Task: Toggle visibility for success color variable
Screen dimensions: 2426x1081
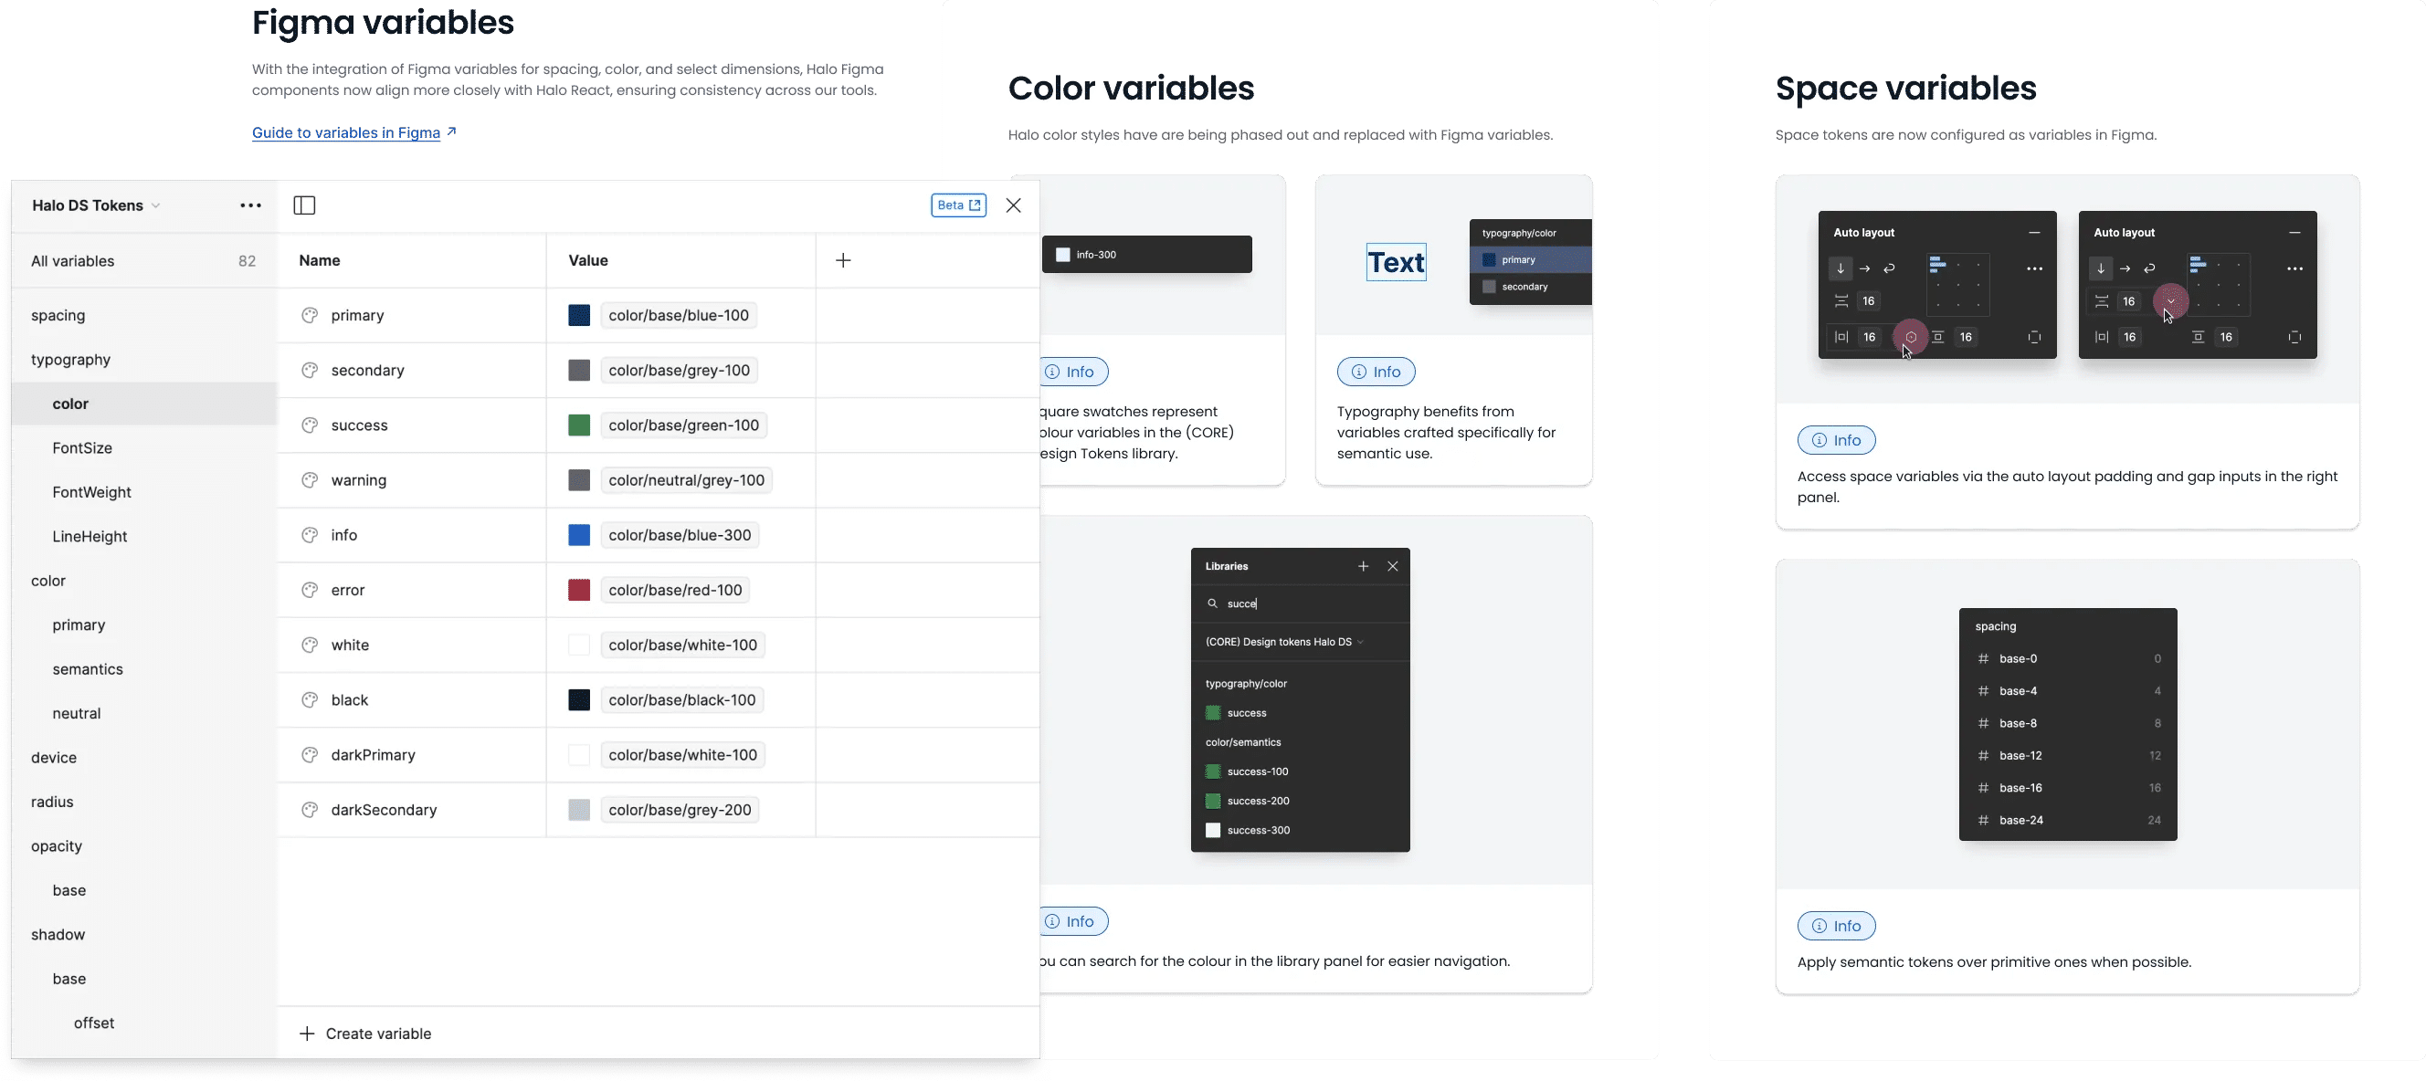Action: click(x=310, y=425)
